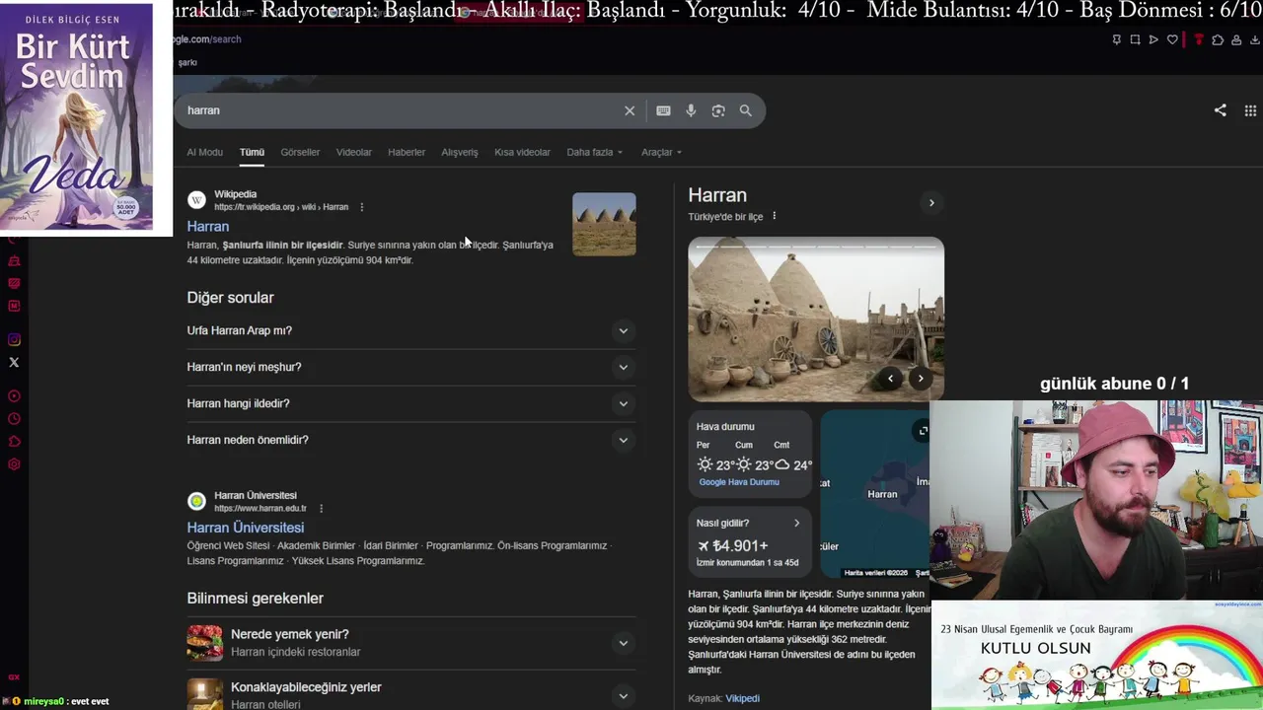Open the Wikipedia 'Harran' result link
The image size is (1263, 710).
(x=207, y=227)
